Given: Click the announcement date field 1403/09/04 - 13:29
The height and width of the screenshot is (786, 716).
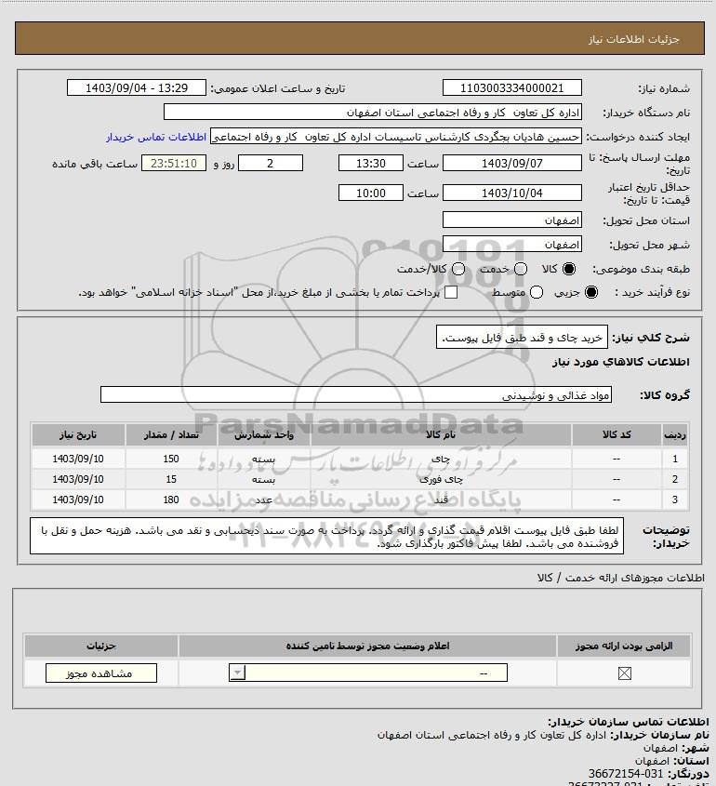Looking at the screenshot, I should 137,87.
